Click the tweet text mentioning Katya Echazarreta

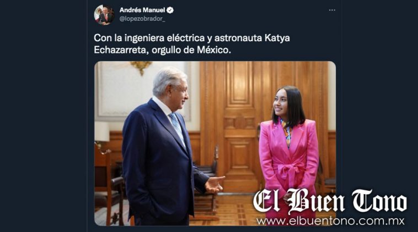[x=192, y=44]
